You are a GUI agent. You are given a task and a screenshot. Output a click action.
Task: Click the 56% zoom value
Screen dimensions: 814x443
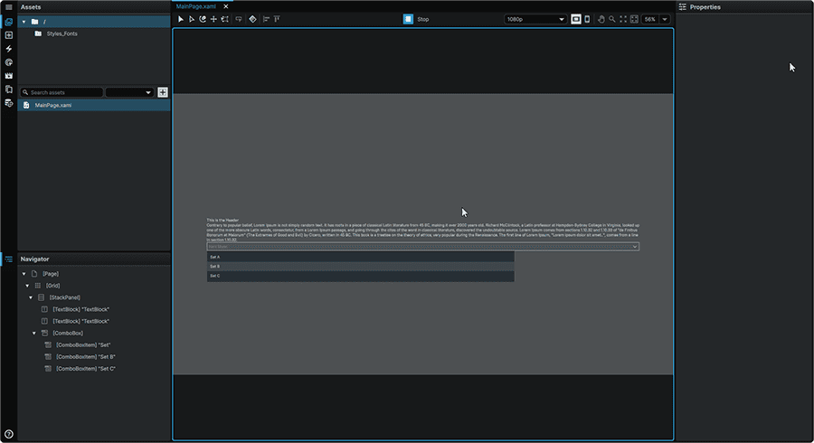click(x=650, y=19)
